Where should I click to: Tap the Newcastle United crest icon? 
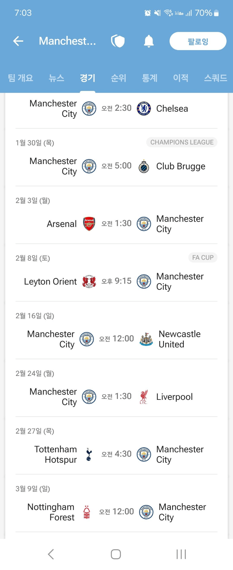[146, 339]
